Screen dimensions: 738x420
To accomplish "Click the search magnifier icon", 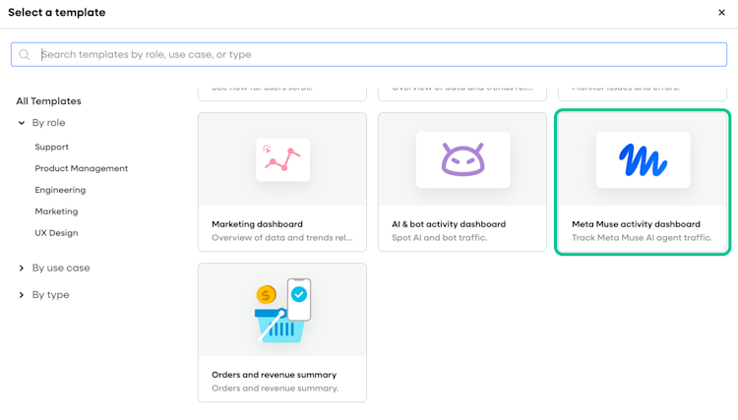I will 25,54.
